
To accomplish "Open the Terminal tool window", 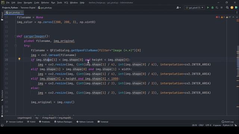I will pos(103,122).
